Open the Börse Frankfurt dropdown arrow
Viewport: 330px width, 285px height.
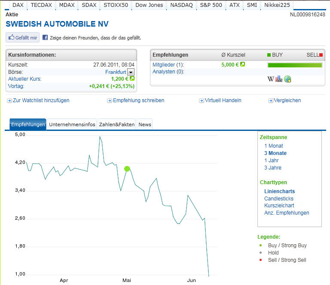click(x=131, y=72)
